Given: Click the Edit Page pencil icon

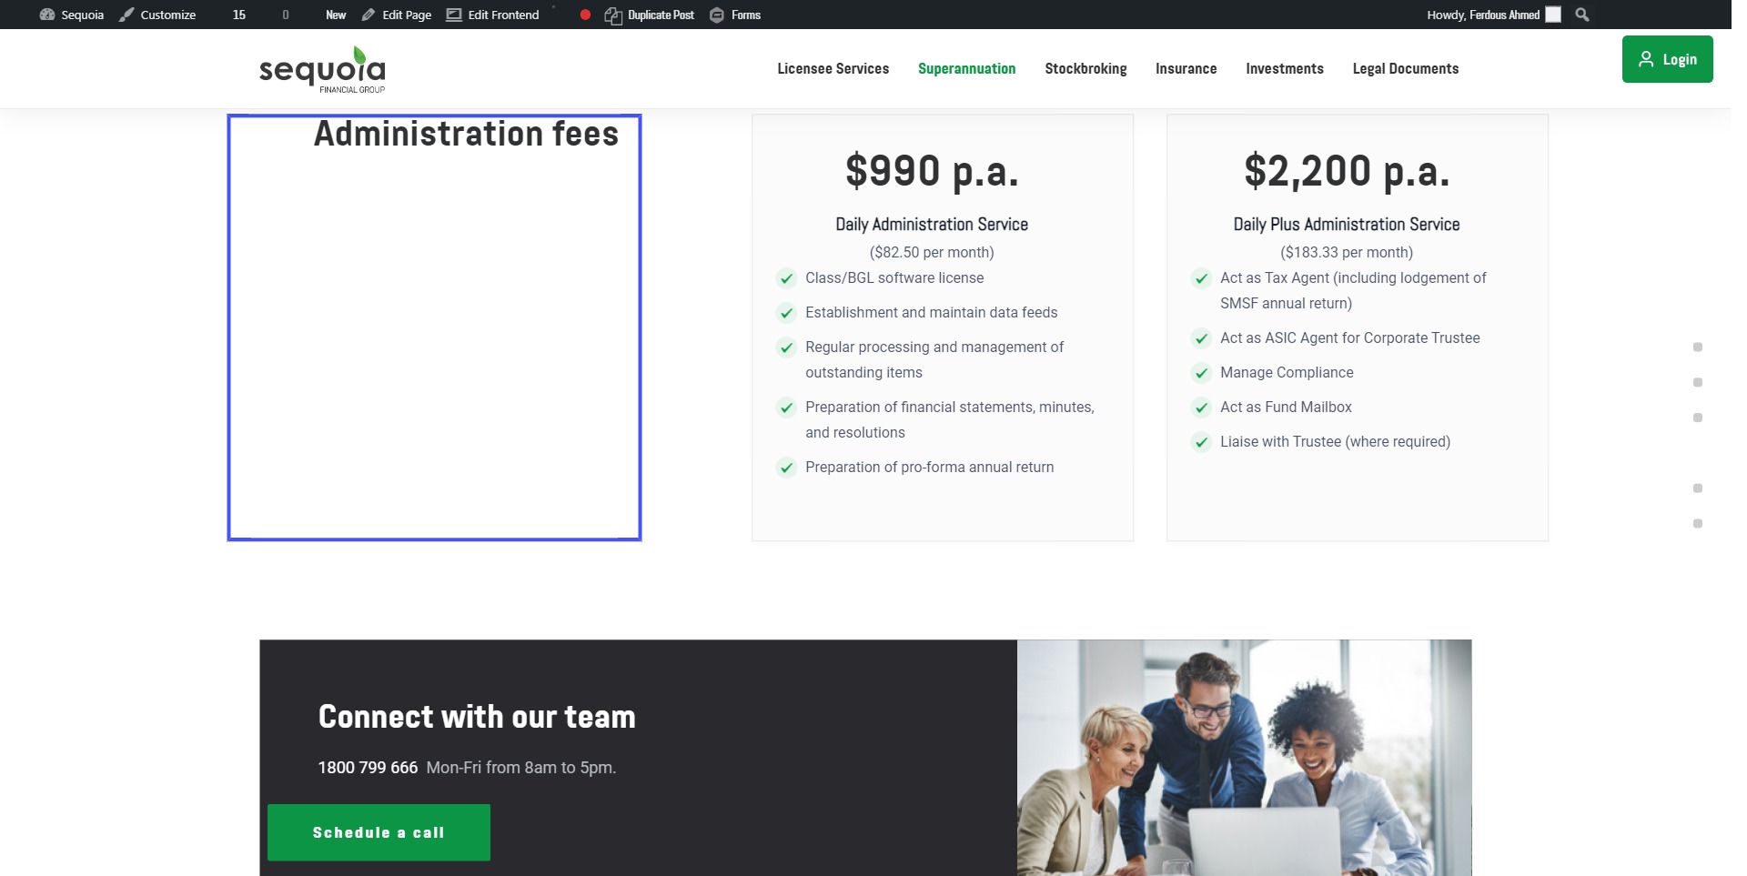Looking at the screenshot, I should 369,15.
